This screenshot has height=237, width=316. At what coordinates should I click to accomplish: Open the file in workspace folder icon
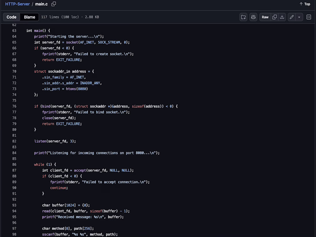pos(243,17)
